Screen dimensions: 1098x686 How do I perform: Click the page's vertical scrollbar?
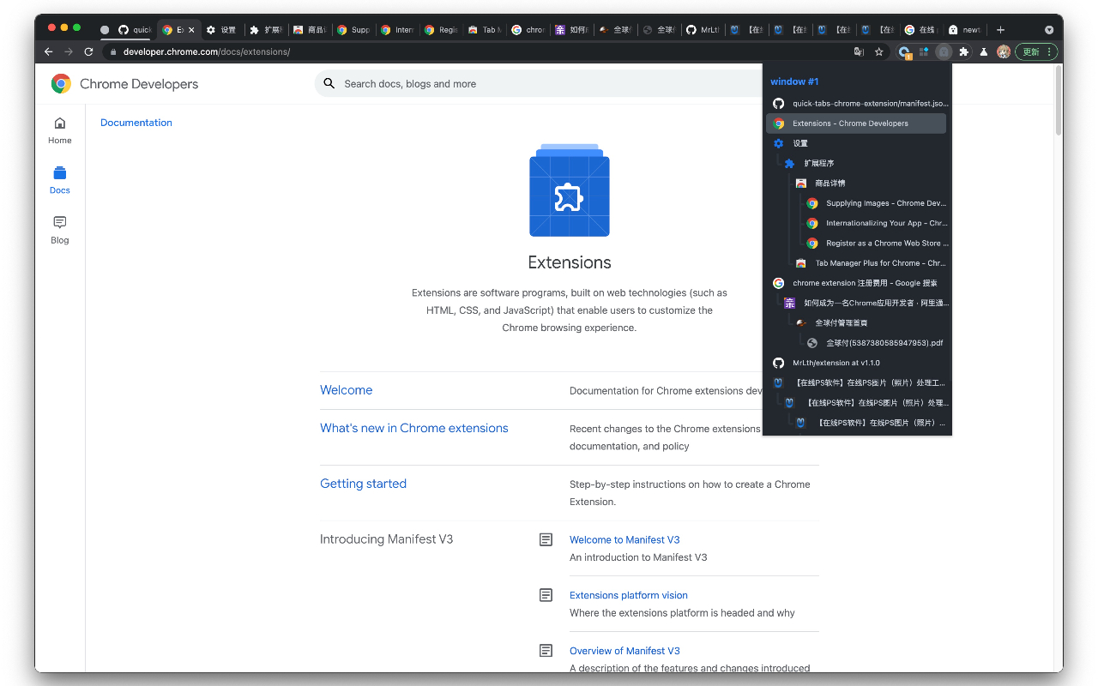coord(1059,100)
